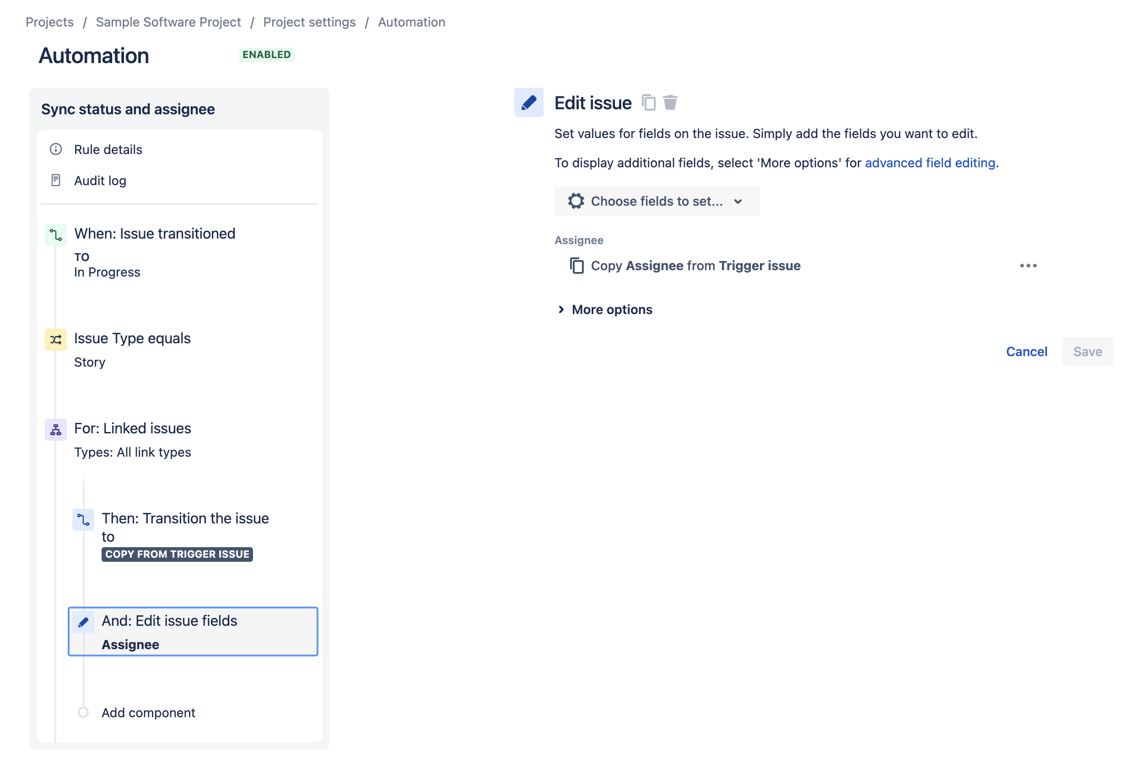1141x757 pixels.
Task: Open the advanced field editing link
Action: point(930,163)
